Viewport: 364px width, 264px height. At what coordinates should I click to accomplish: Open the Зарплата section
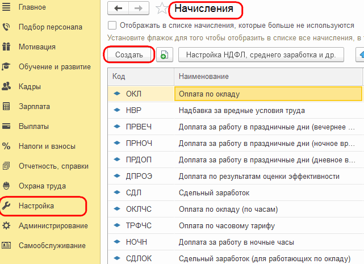34,106
